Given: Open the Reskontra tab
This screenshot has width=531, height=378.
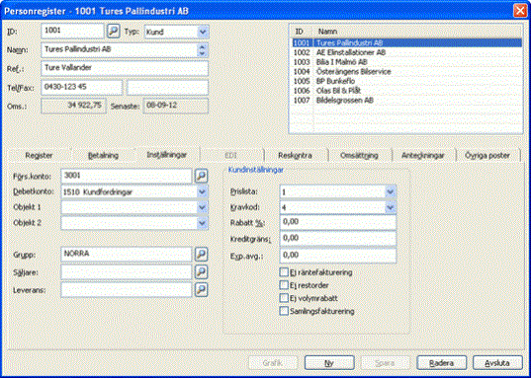Looking at the screenshot, I should pos(295,156).
